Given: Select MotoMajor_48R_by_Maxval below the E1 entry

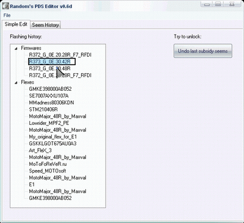Looking at the screenshot, I should pos(57,191).
